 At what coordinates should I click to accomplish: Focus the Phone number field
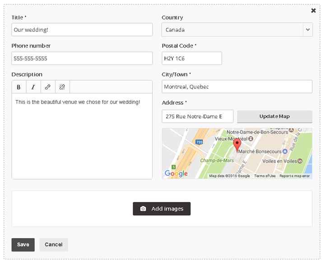(82, 58)
